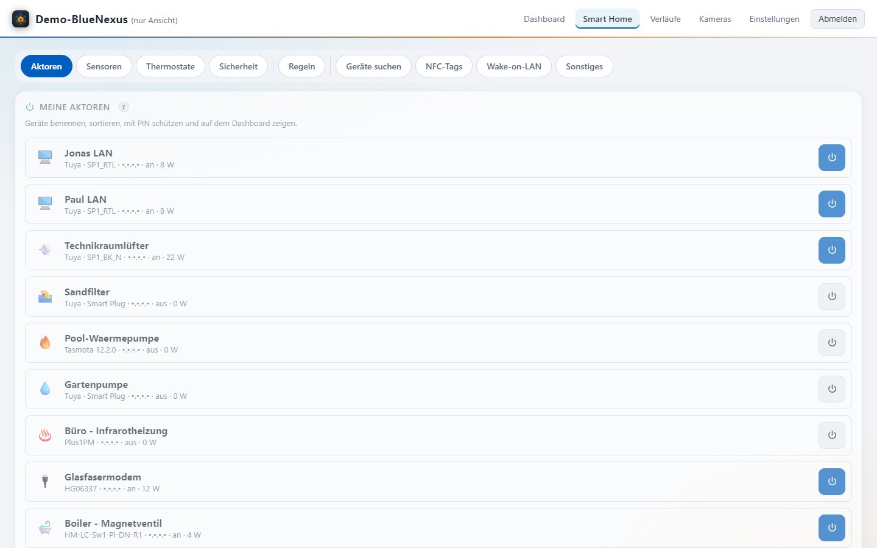Click the Boiler - Magnetventil device name
The height and width of the screenshot is (548, 877).
(113, 523)
